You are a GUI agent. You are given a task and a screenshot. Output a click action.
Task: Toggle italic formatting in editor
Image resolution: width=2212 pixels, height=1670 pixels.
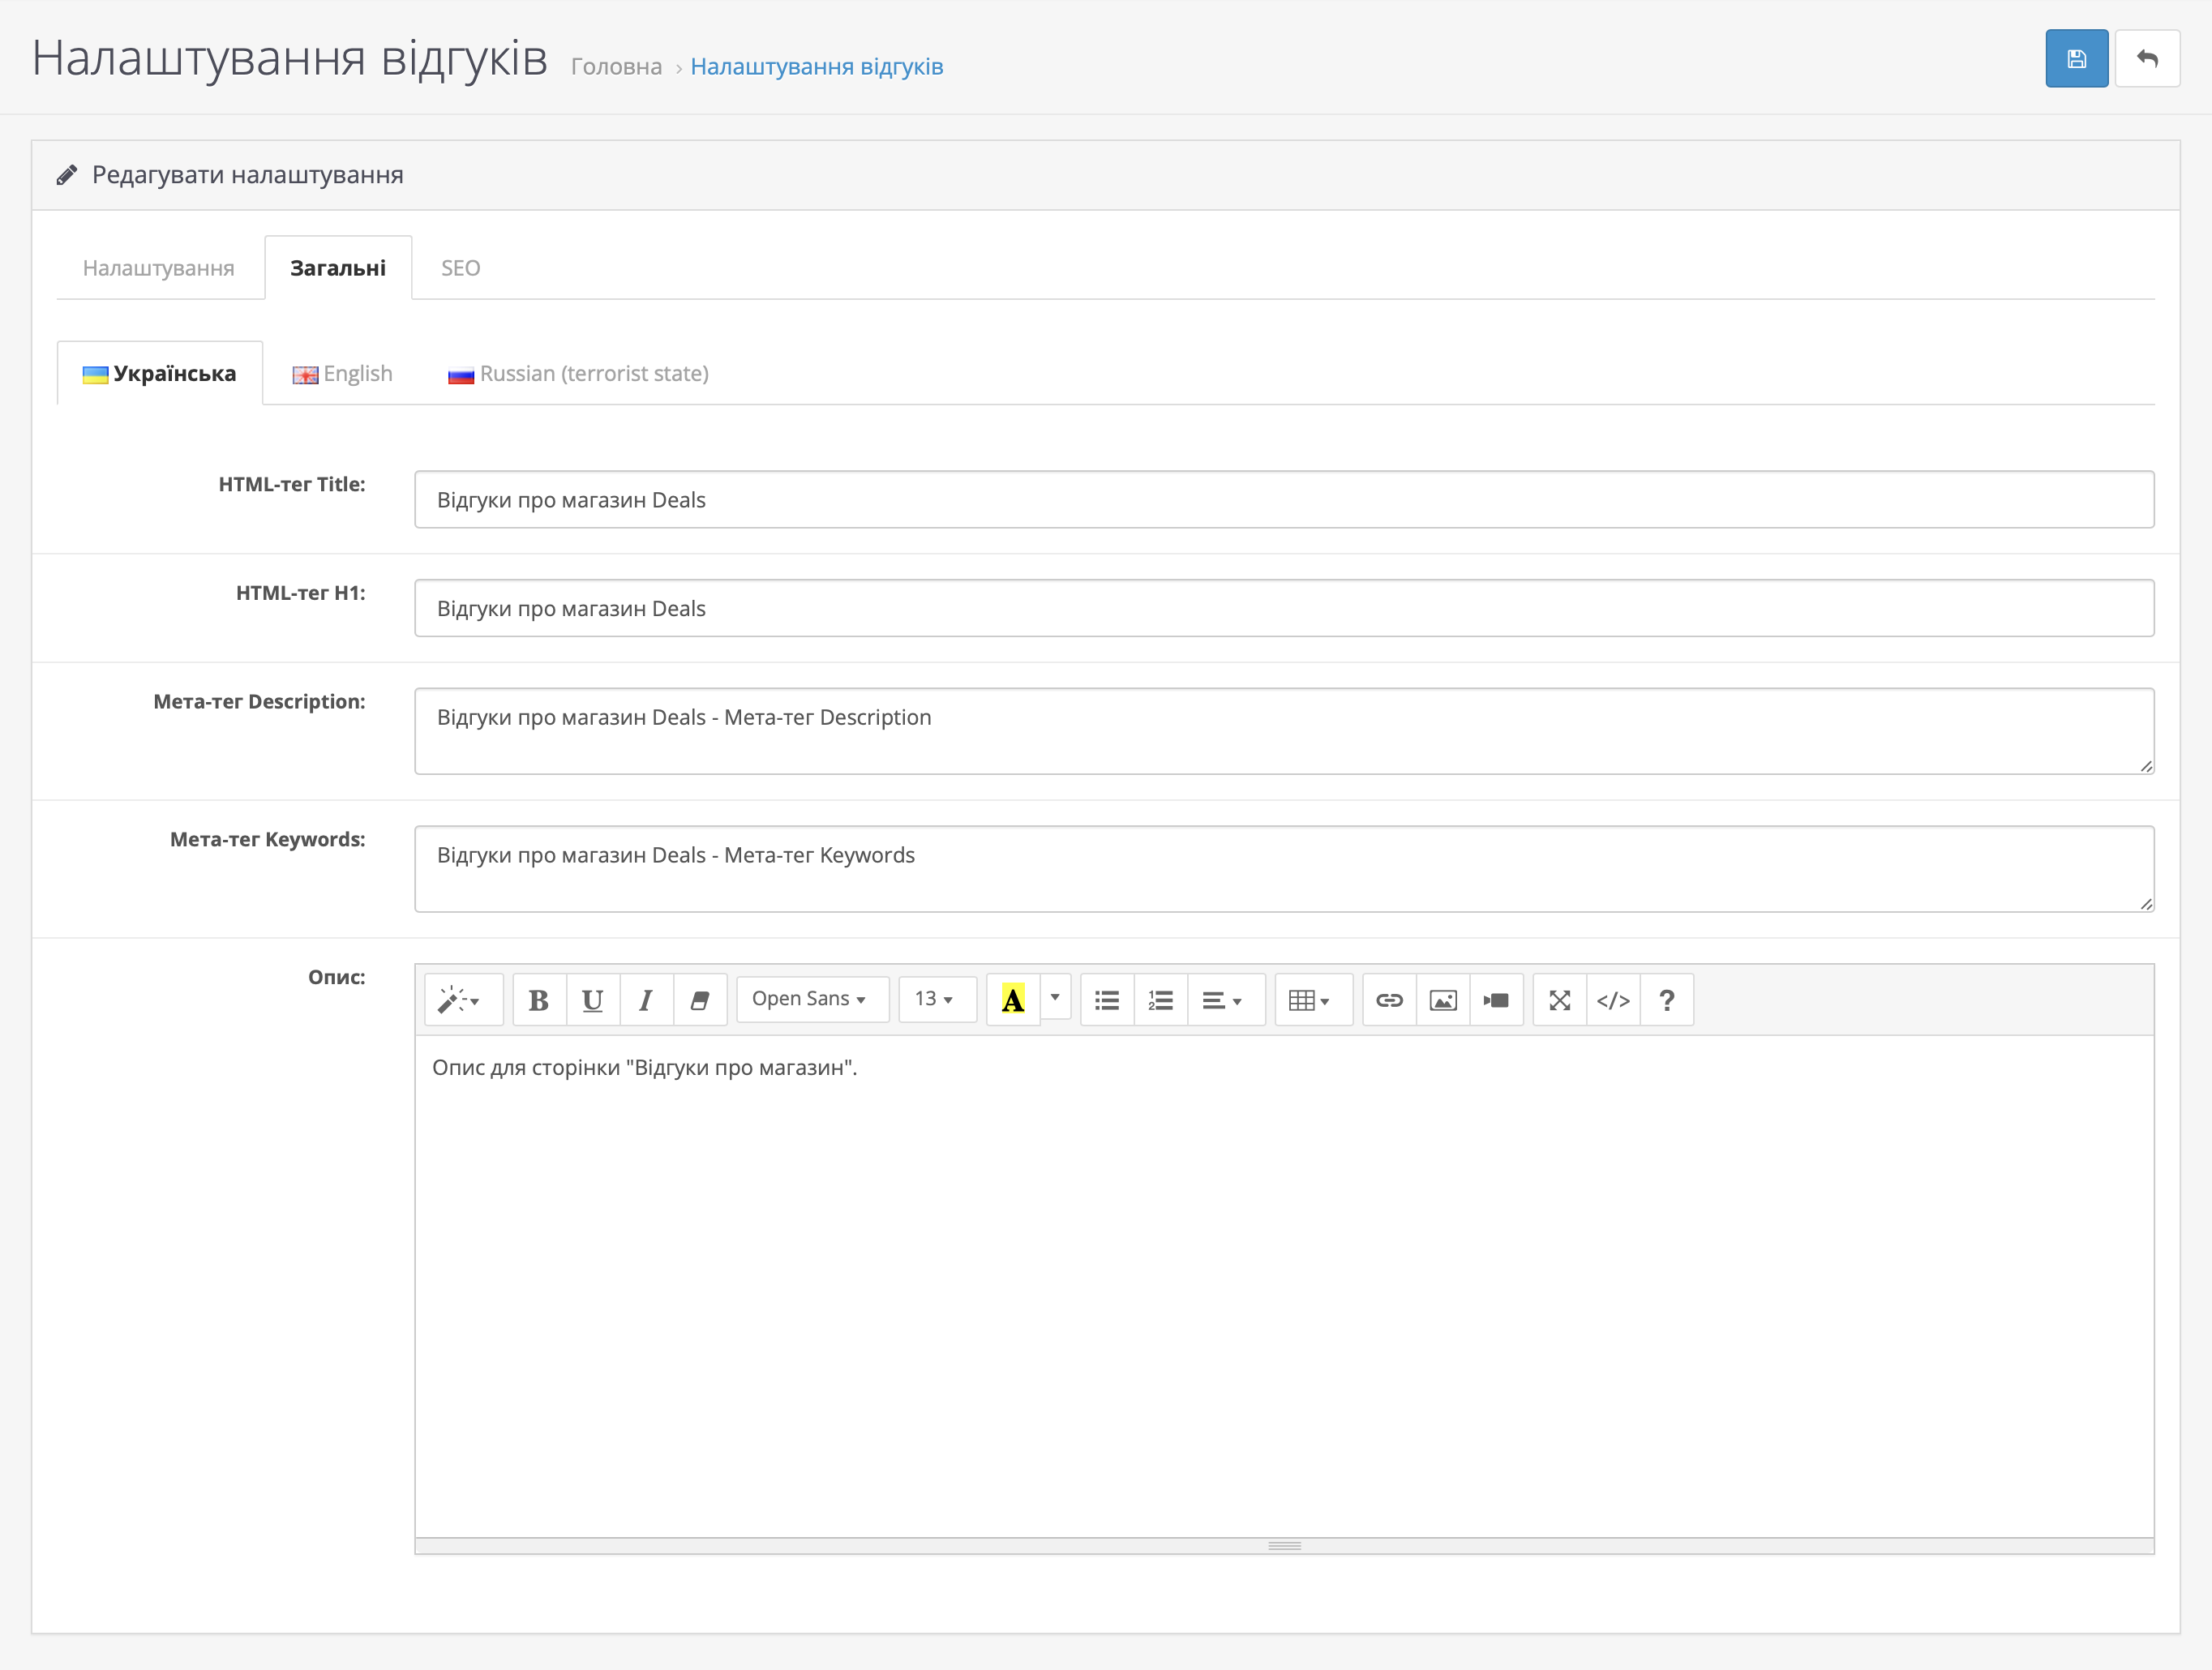pyautogui.click(x=646, y=1000)
